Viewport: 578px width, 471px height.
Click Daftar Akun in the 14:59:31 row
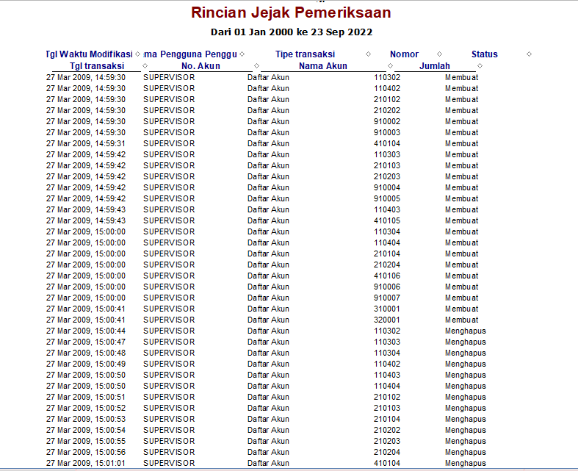pyautogui.click(x=268, y=143)
